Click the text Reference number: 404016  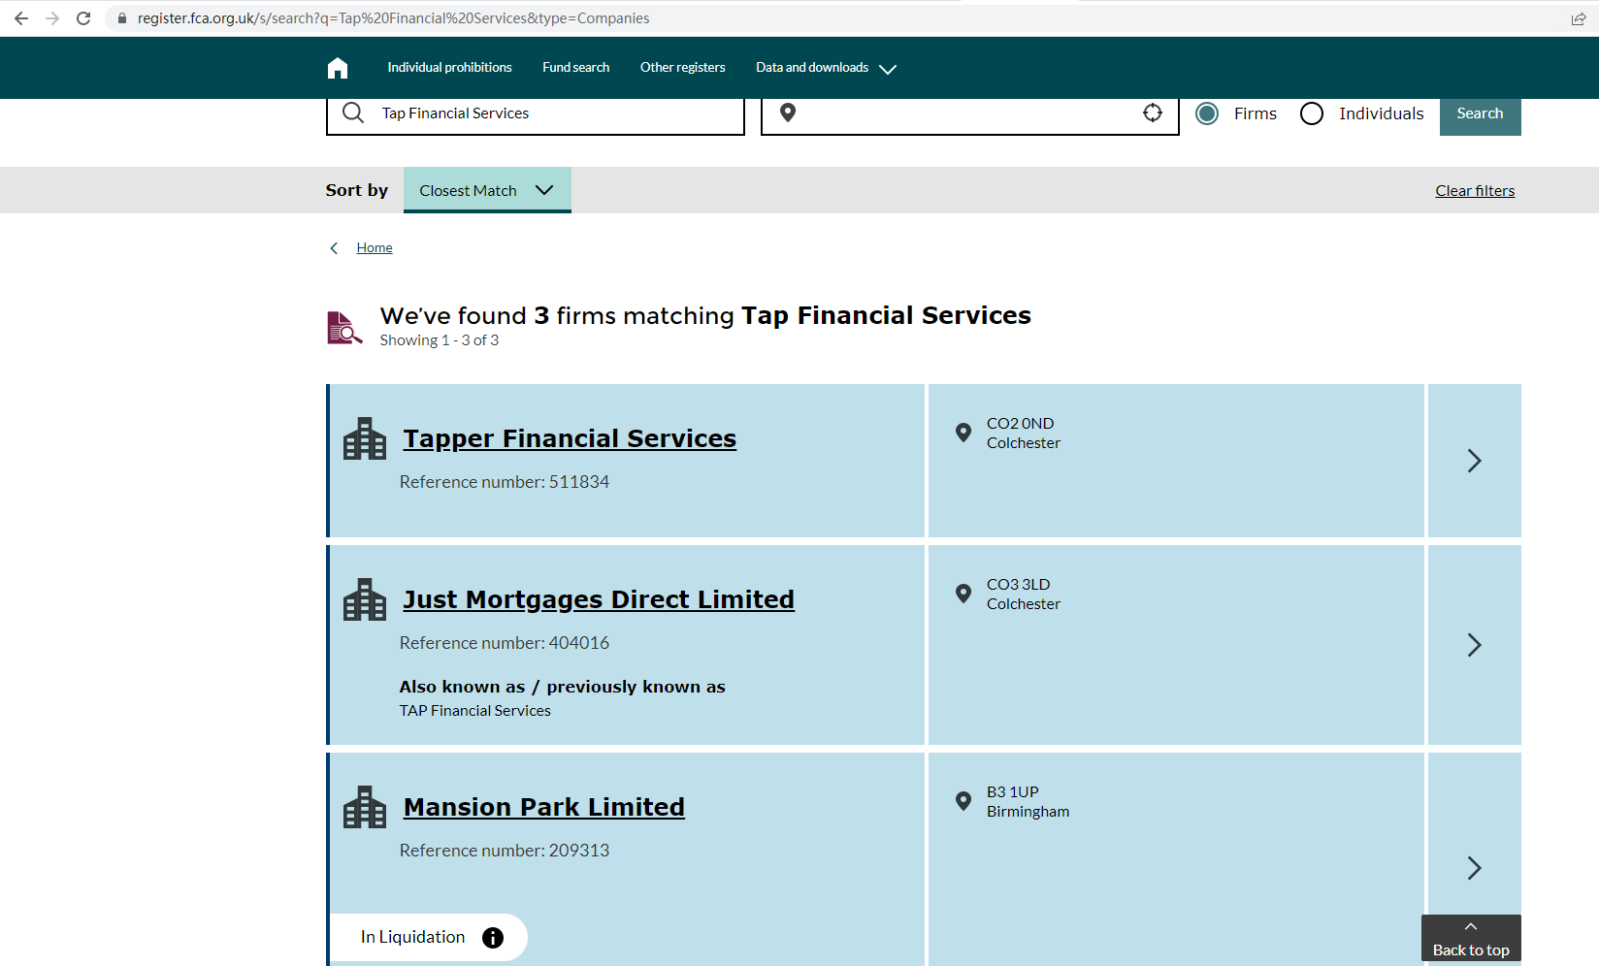[505, 643]
